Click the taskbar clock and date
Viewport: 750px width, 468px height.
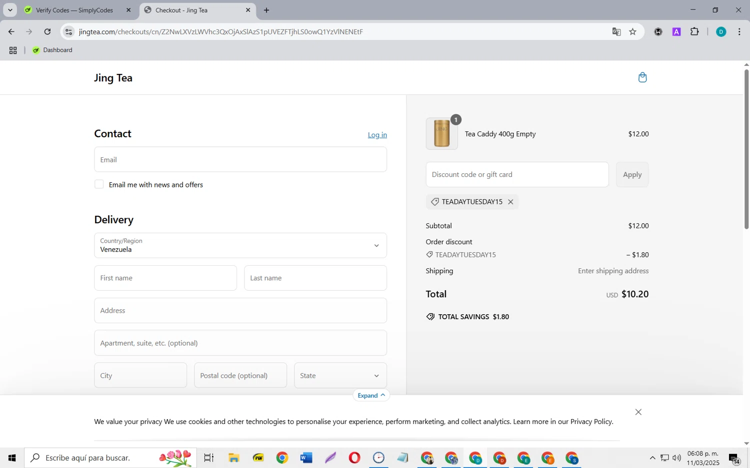click(703, 458)
